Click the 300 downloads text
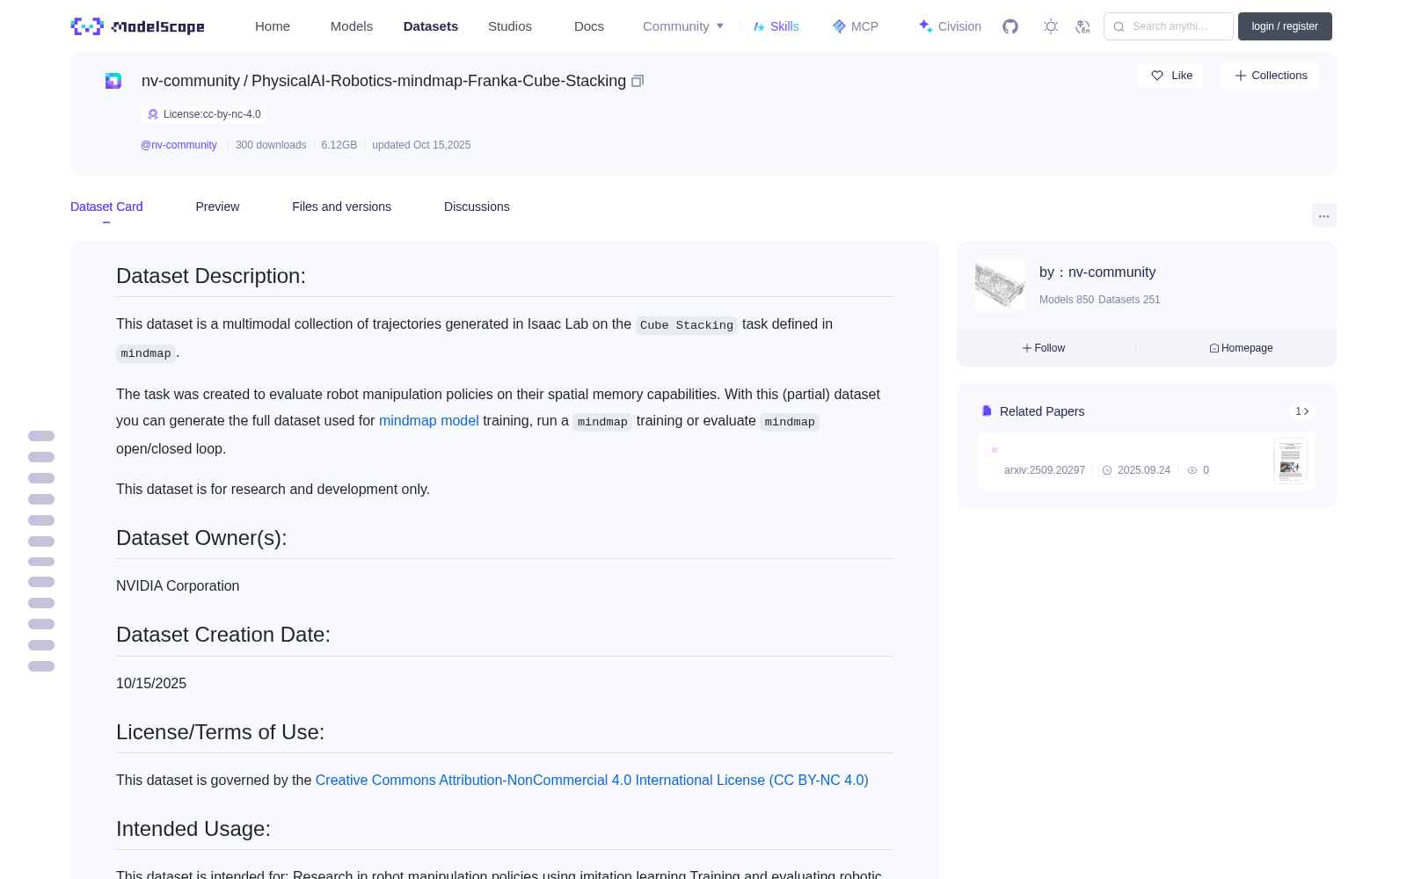 (271, 145)
